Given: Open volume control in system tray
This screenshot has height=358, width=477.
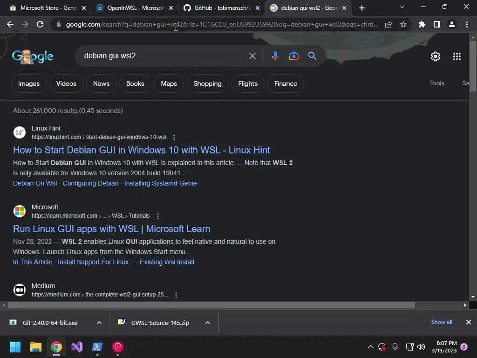Looking at the screenshot, I should tap(421, 347).
